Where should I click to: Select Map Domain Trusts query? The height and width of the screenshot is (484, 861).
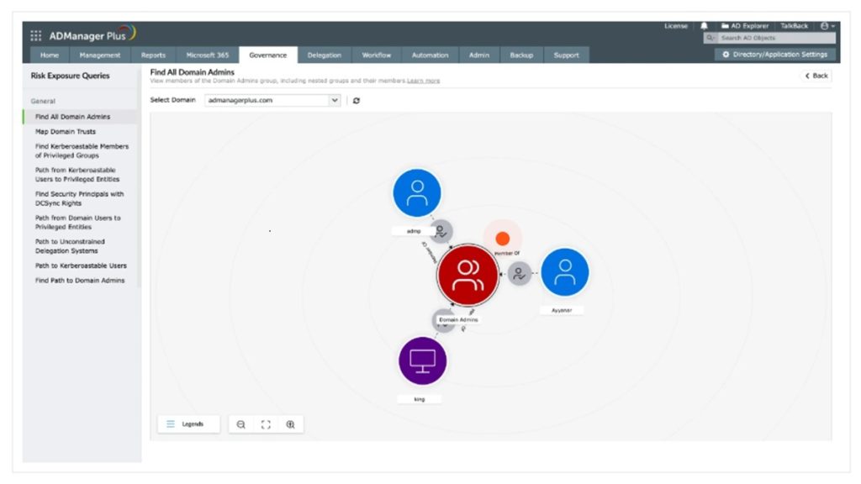click(66, 132)
